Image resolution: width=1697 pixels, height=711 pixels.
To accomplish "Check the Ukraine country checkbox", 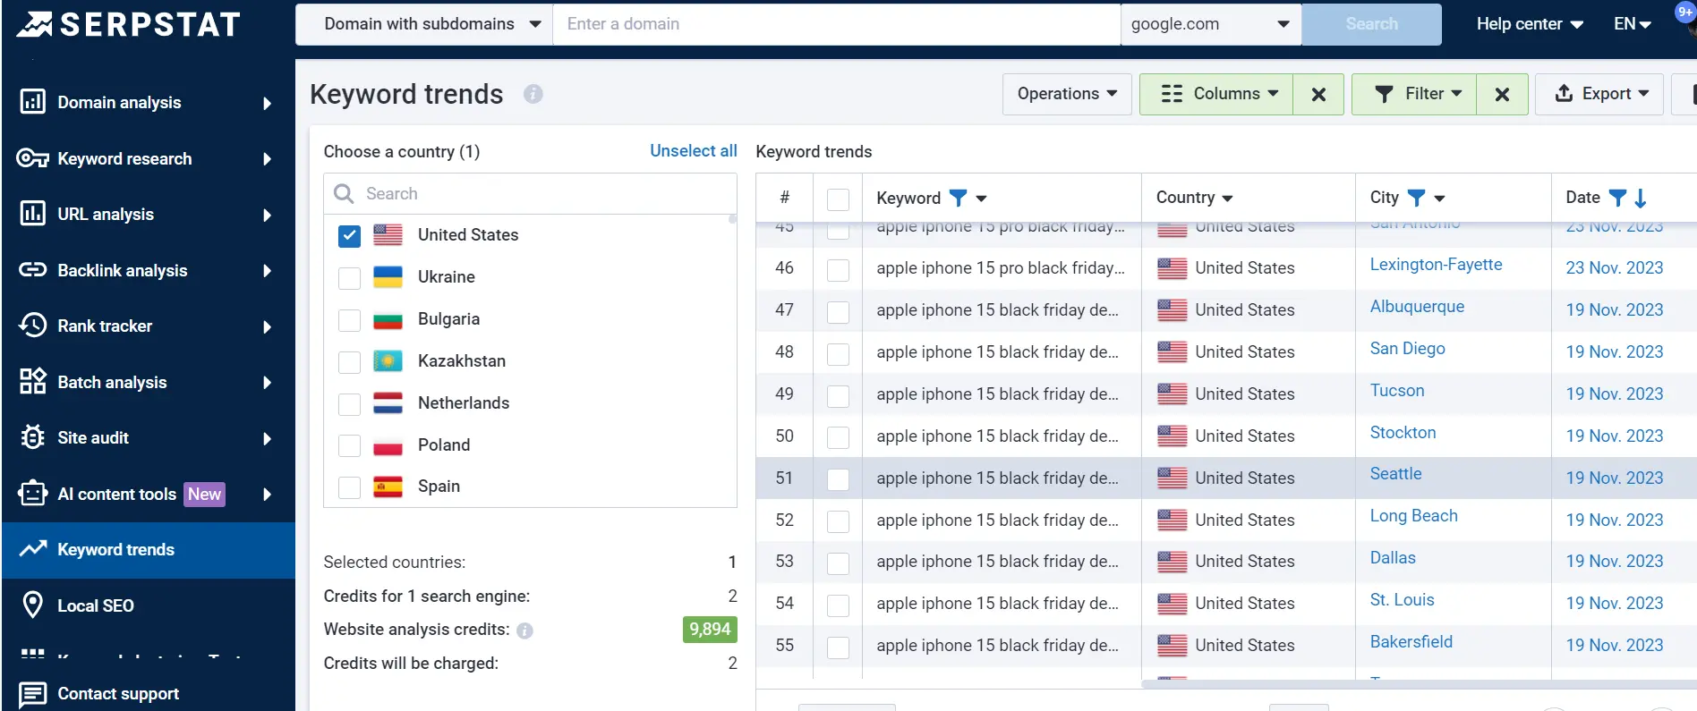I will point(349,278).
